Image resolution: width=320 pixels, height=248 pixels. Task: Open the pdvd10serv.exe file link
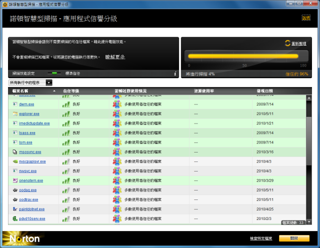32,219
